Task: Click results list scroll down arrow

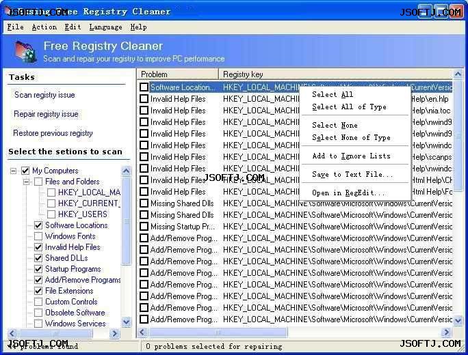Action: (x=458, y=321)
